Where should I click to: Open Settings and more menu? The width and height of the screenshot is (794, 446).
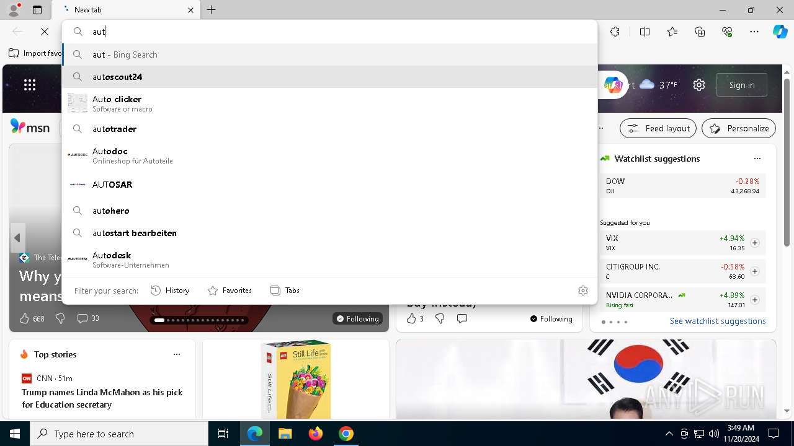pos(754,32)
